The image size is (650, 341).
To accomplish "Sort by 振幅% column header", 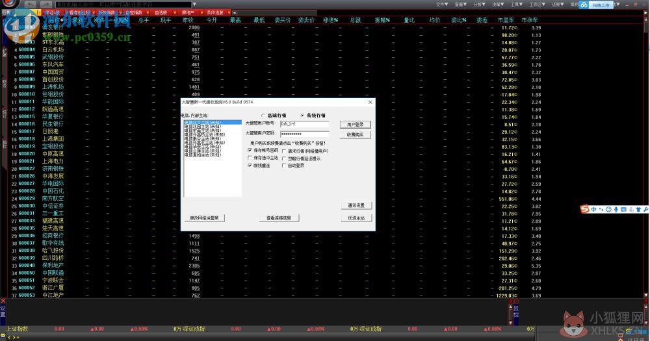I will [x=382, y=20].
